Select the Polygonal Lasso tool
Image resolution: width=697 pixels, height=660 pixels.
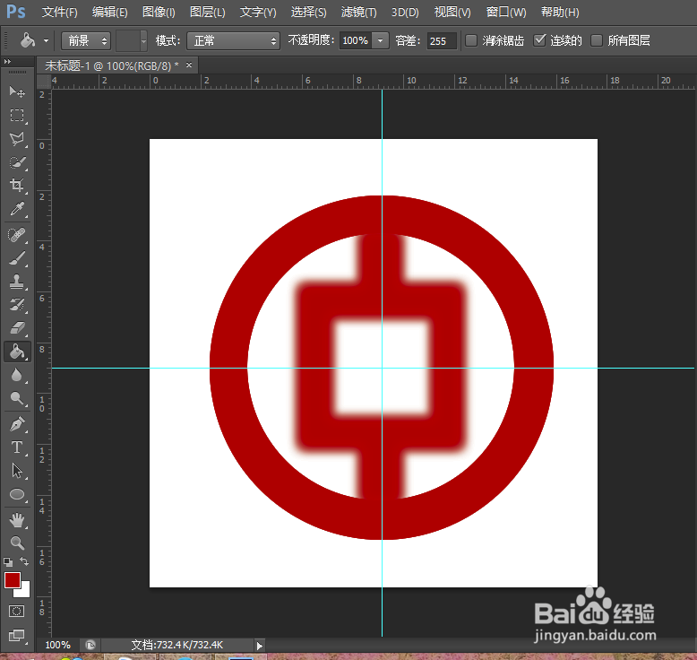tap(17, 139)
